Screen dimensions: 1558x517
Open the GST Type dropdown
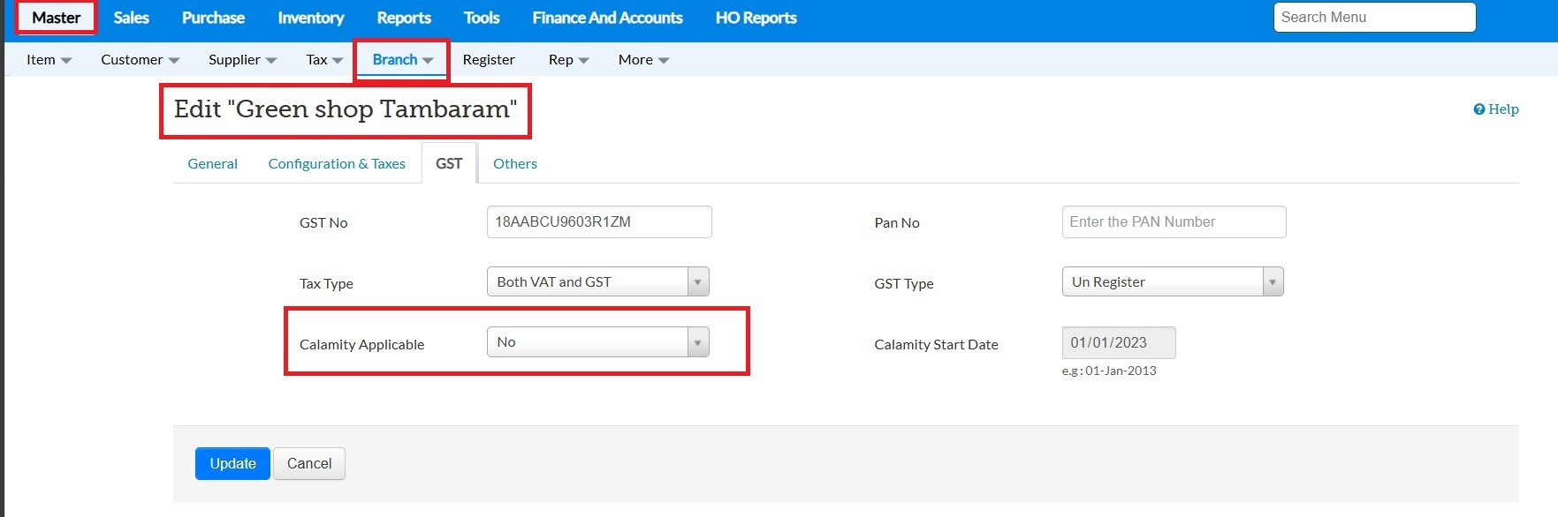(1172, 282)
